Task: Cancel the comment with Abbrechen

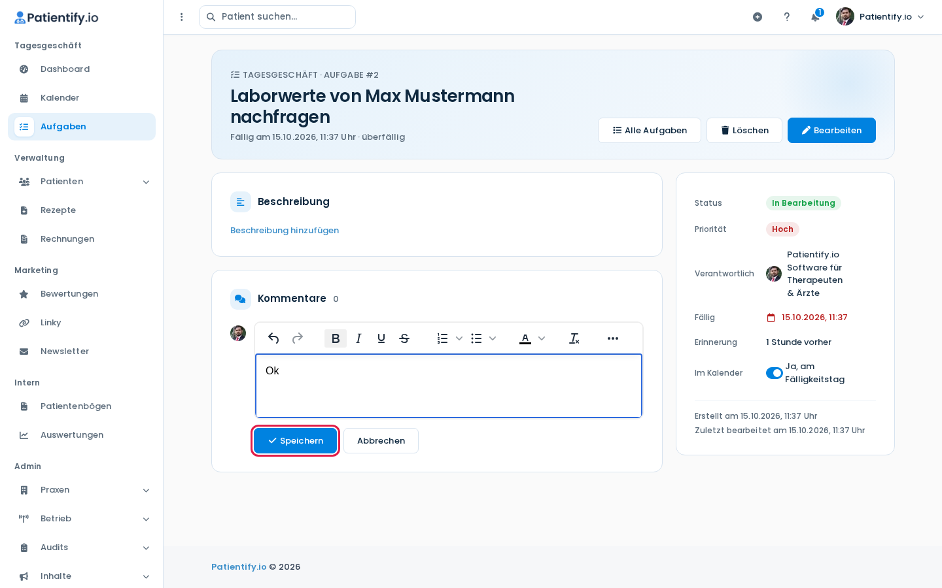Action: 381,441
